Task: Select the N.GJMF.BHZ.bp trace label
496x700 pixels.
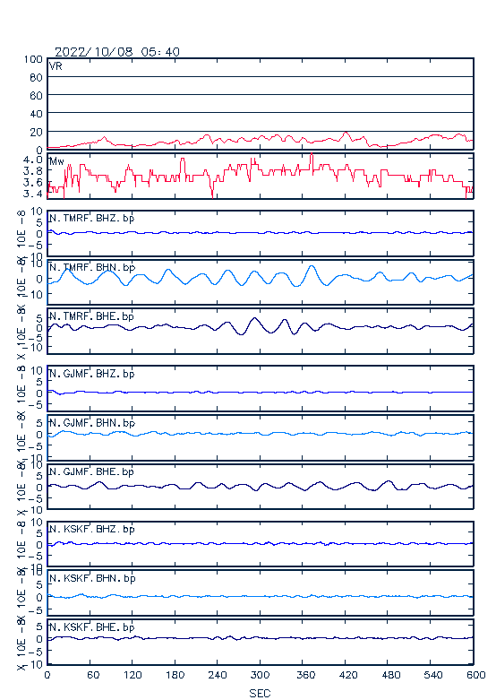Action: pos(92,374)
